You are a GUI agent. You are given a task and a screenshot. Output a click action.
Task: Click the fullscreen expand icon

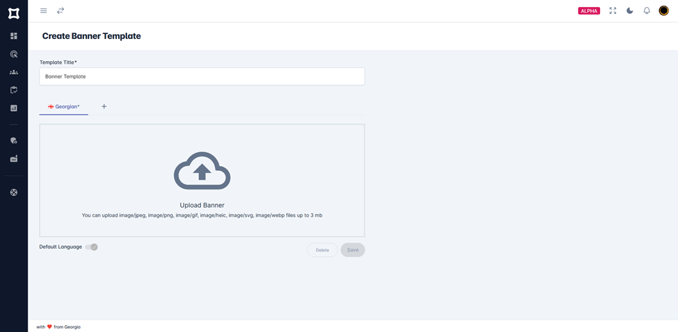tap(613, 11)
